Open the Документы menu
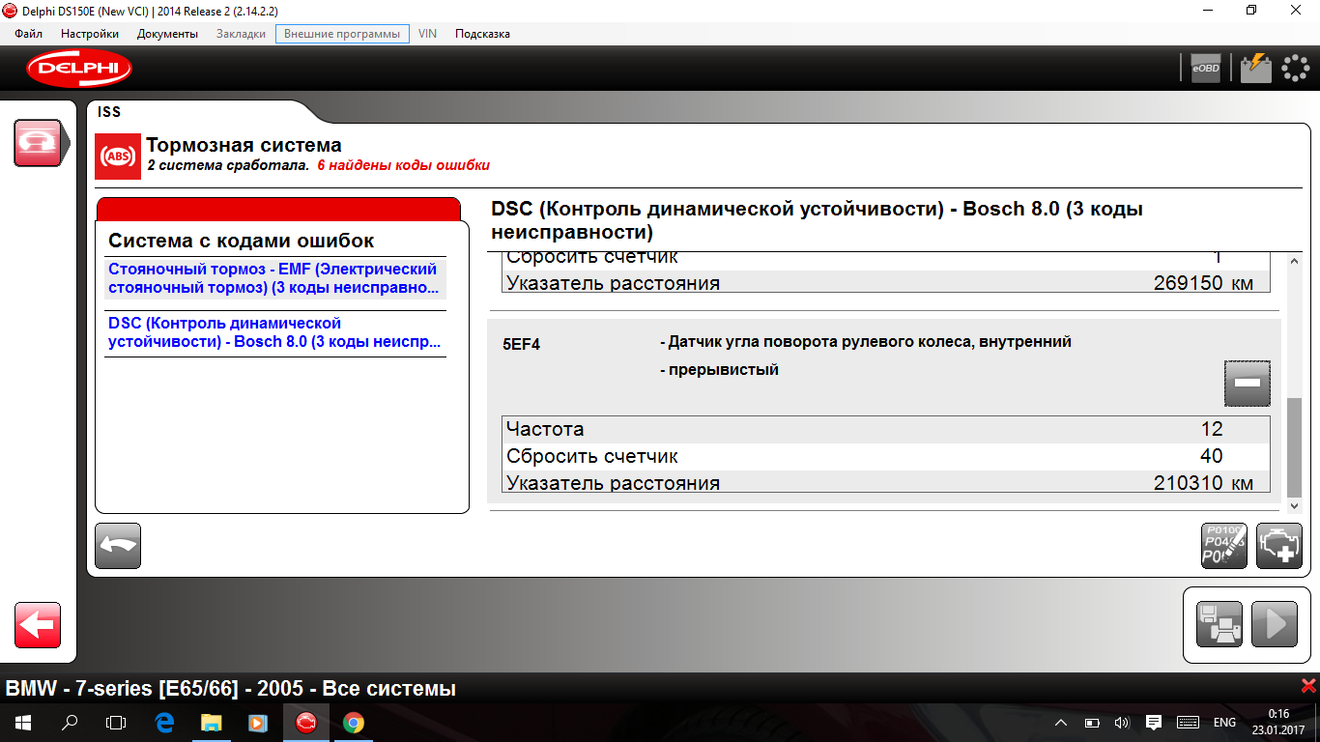 tap(167, 34)
